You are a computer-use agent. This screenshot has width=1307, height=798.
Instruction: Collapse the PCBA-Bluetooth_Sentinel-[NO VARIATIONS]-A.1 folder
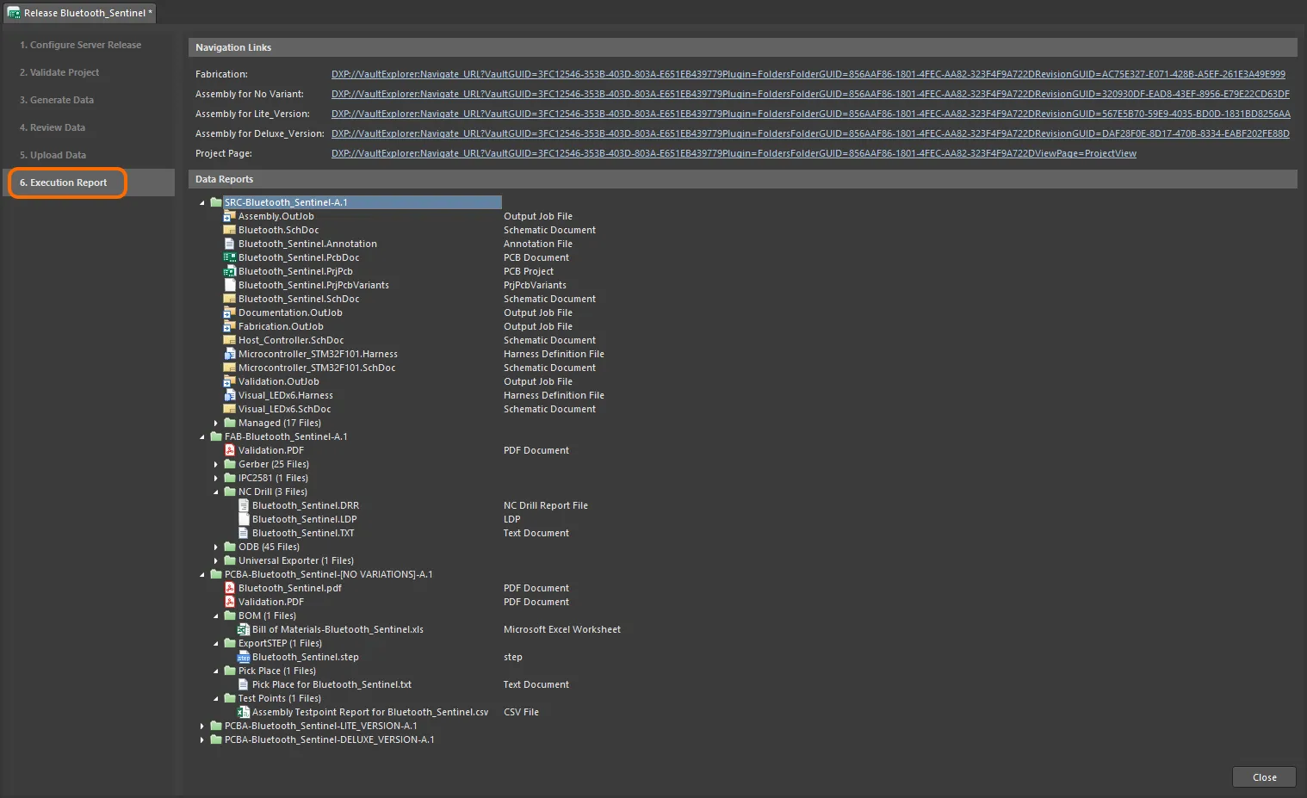[202, 575]
